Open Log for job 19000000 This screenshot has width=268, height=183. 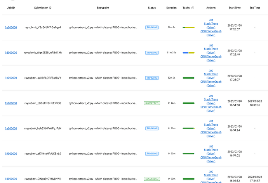(x=211, y=146)
